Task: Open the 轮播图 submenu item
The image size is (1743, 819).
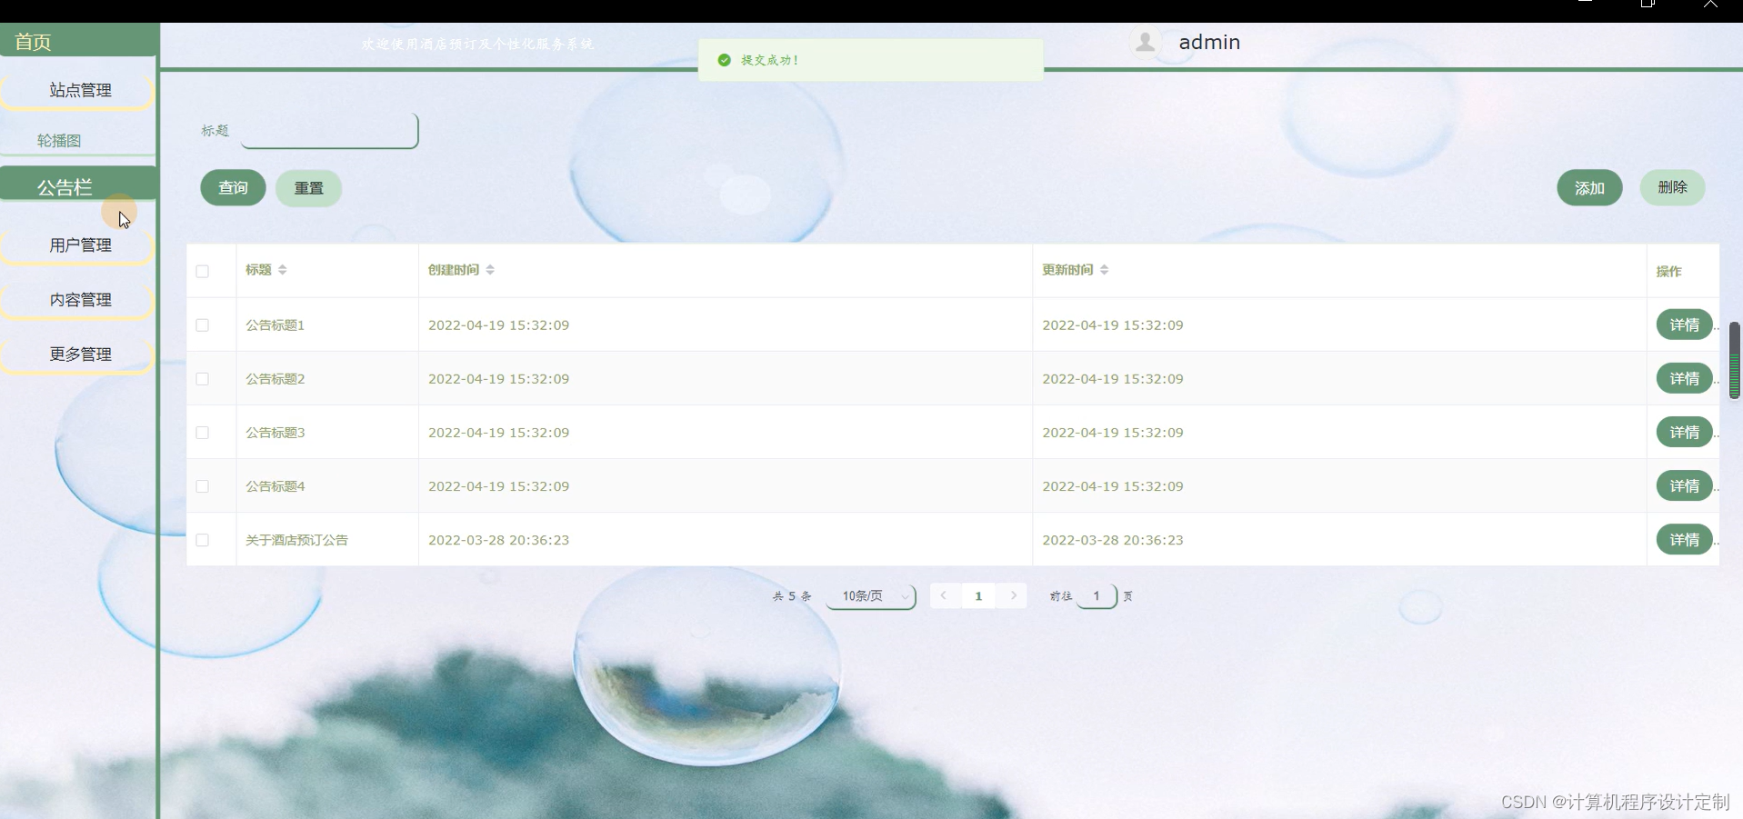Action: 79,140
